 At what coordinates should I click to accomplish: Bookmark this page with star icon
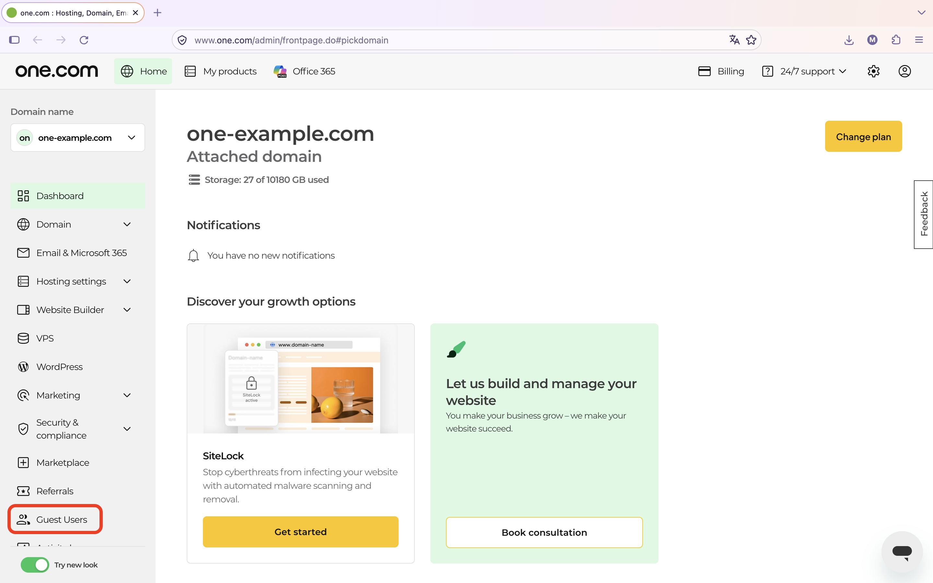click(x=751, y=40)
